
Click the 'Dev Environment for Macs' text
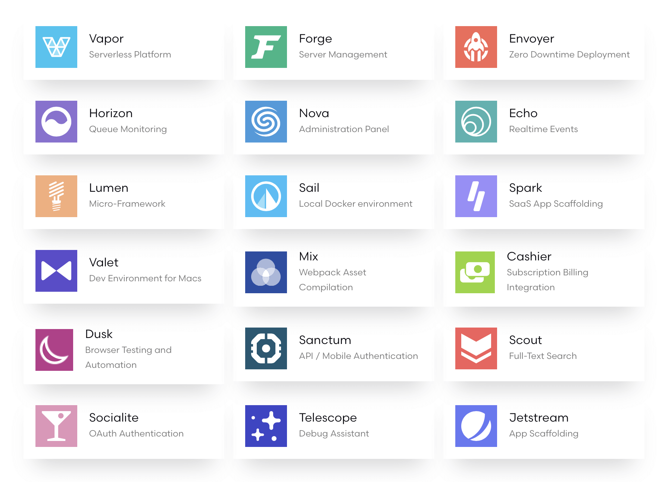[x=145, y=278]
